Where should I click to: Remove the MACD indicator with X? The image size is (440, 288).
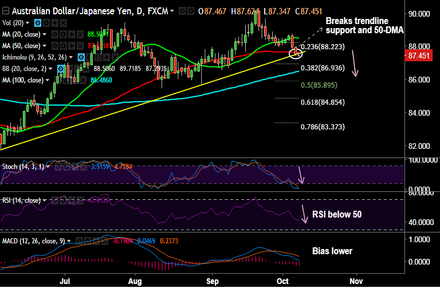click(x=105, y=241)
